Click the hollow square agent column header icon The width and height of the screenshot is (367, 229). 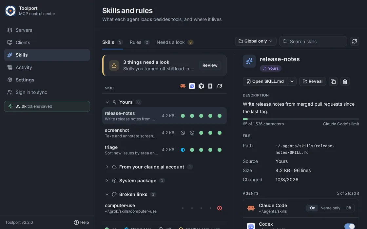(210, 86)
